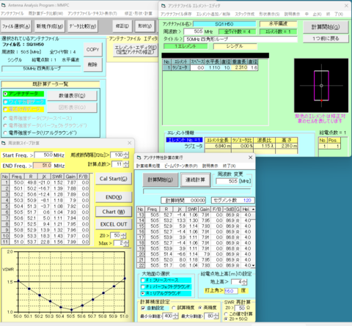This screenshot has height=326, width=352.
Task: Decrease the 最大分割 80 stepper
Action: 216,317
